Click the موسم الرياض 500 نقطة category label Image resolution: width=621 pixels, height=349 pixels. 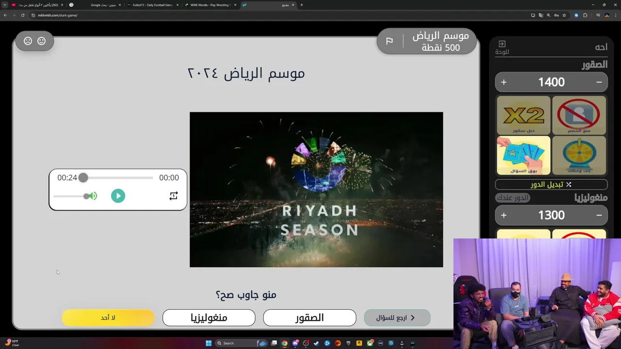(x=441, y=42)
